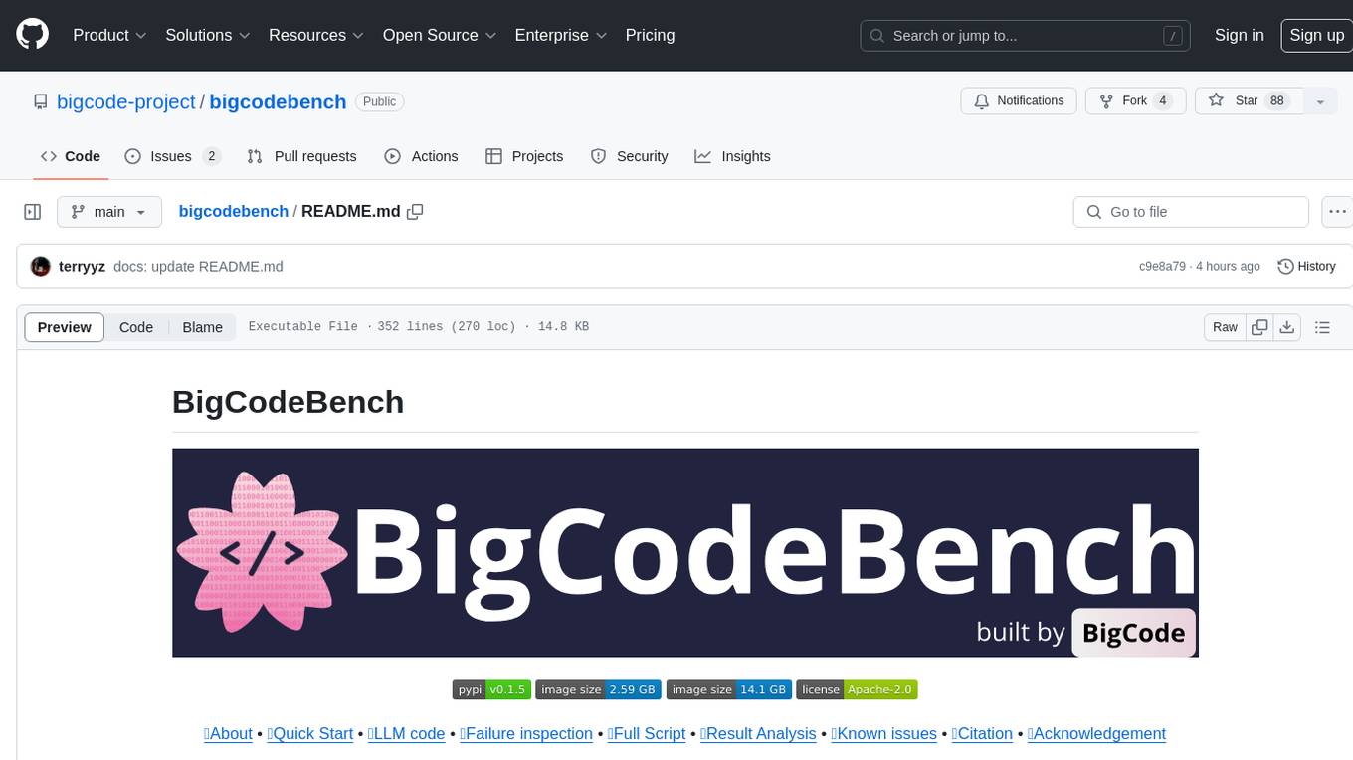Download the raw file
Image resolution: width=1353 pixels, height=760 pixels.
click(x=1287, y=327)
